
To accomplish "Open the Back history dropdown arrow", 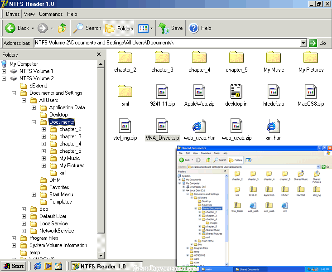I will 33,28.
